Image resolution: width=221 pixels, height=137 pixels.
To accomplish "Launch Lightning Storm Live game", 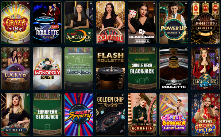I will [205, 68].
